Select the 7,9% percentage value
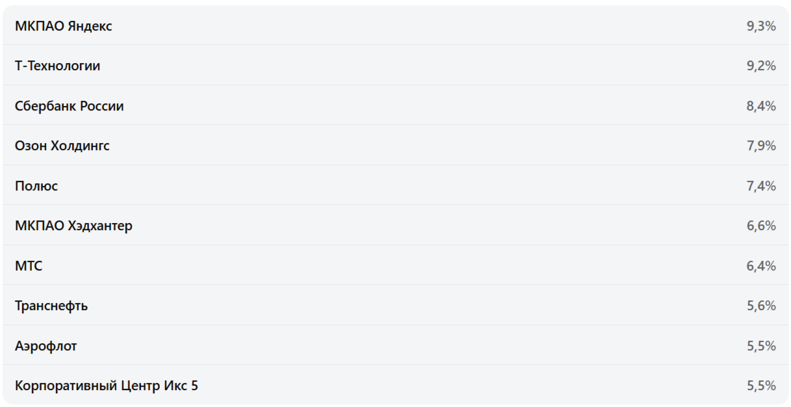791x407 pixels. (761, 146)
